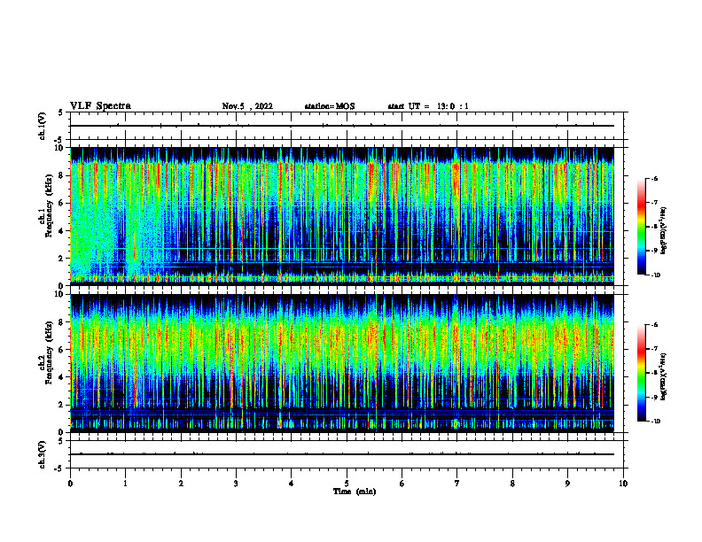Viewport: 702px width, 542px height.
Task: Click the "8" tick of ch.2 frequency axis
Action: (61, 322)
